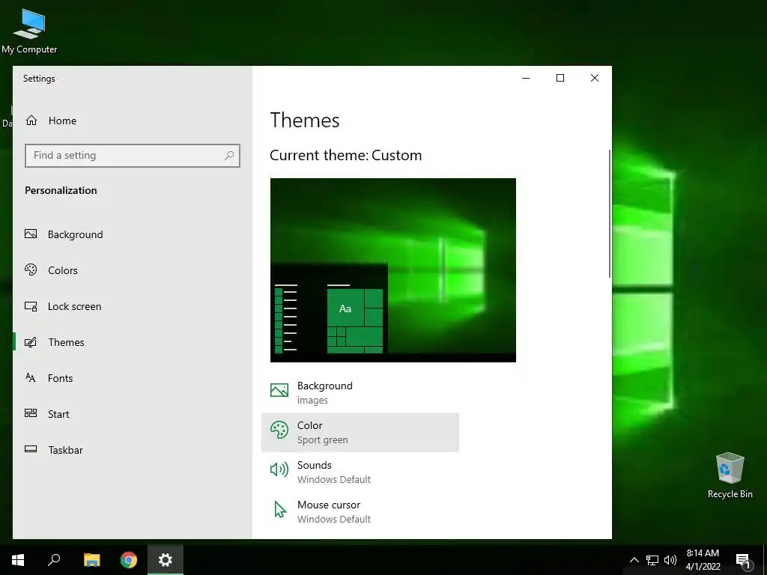
Task: Click the Sport green color palette icon
Action: pyautogui.click(x=279, y=430)
